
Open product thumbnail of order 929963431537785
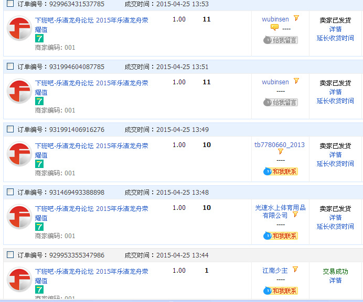point(19,28)
